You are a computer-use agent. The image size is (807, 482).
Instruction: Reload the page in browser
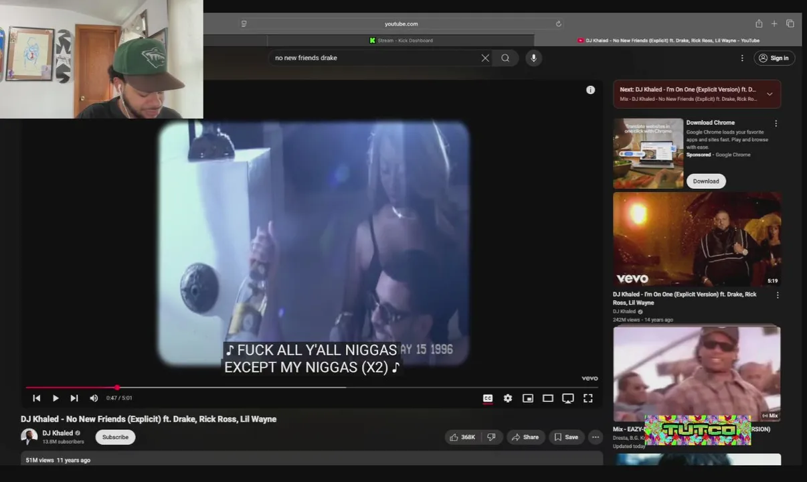point(559,24)
